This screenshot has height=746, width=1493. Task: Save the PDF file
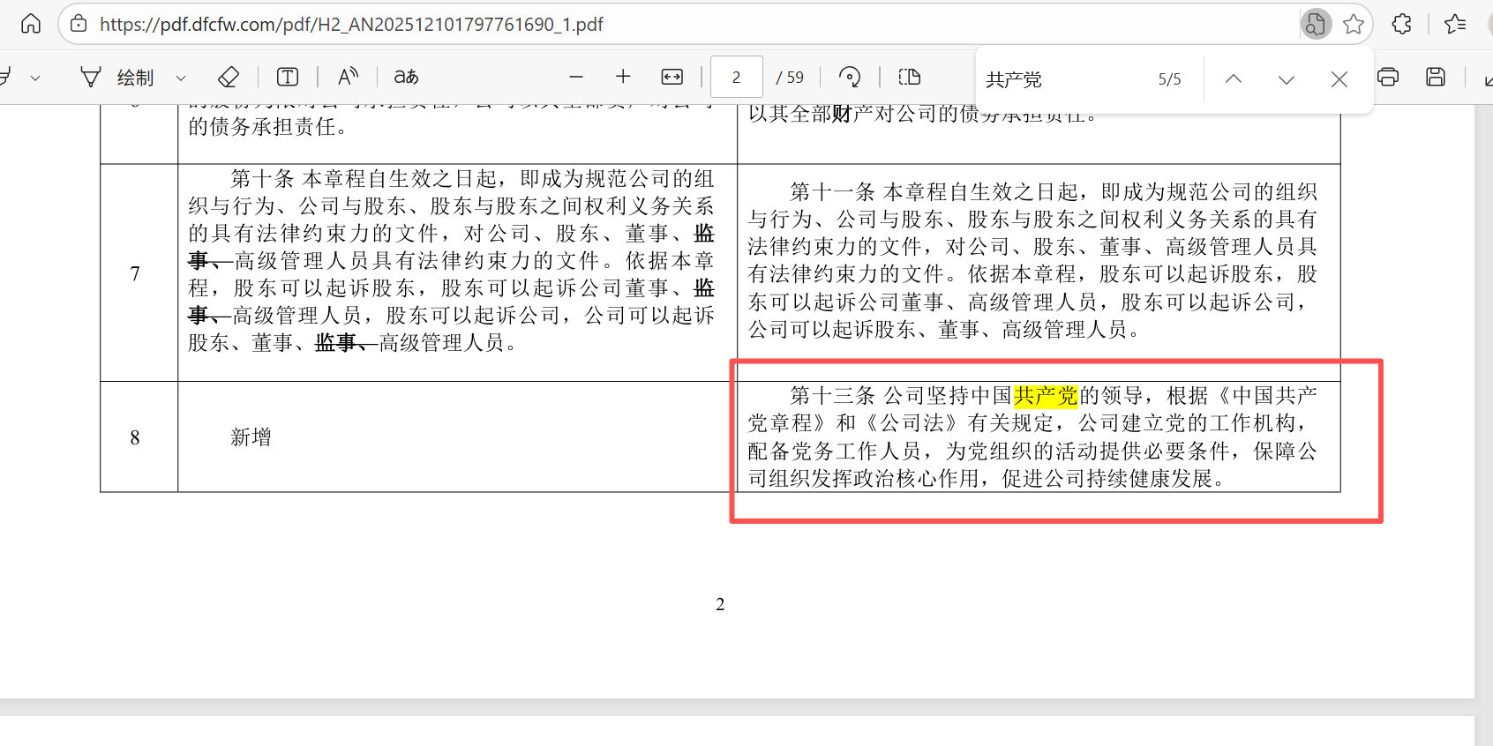(1436, 77)
